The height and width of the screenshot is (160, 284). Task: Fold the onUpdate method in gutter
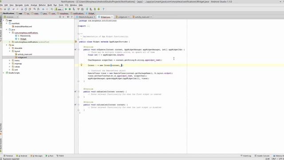[79, 49]
